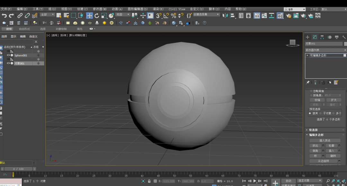Toggle visibility eye of Sphere001
This screenshot has height=186, width=347.
(8, 55)
